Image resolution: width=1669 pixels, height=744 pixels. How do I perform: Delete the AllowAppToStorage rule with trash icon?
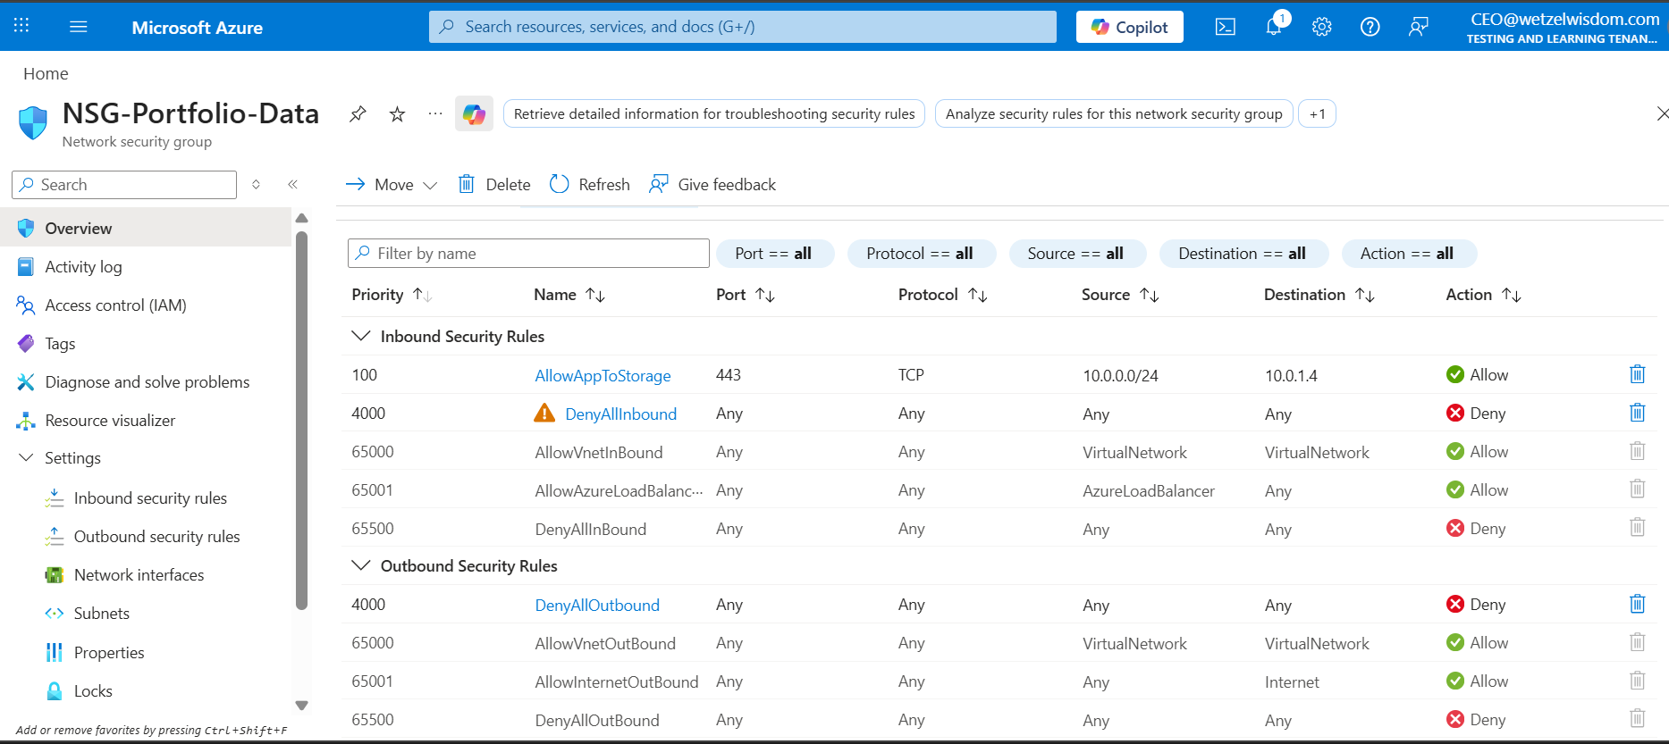(x=1637, y=374)
